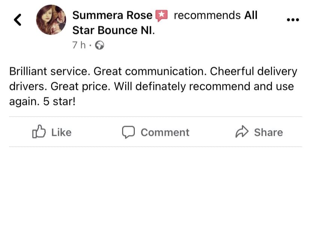The width and height of the screenshot is (311, 234).
Task: Click the globe public audience icon
Action: click(x=100, y=45)
